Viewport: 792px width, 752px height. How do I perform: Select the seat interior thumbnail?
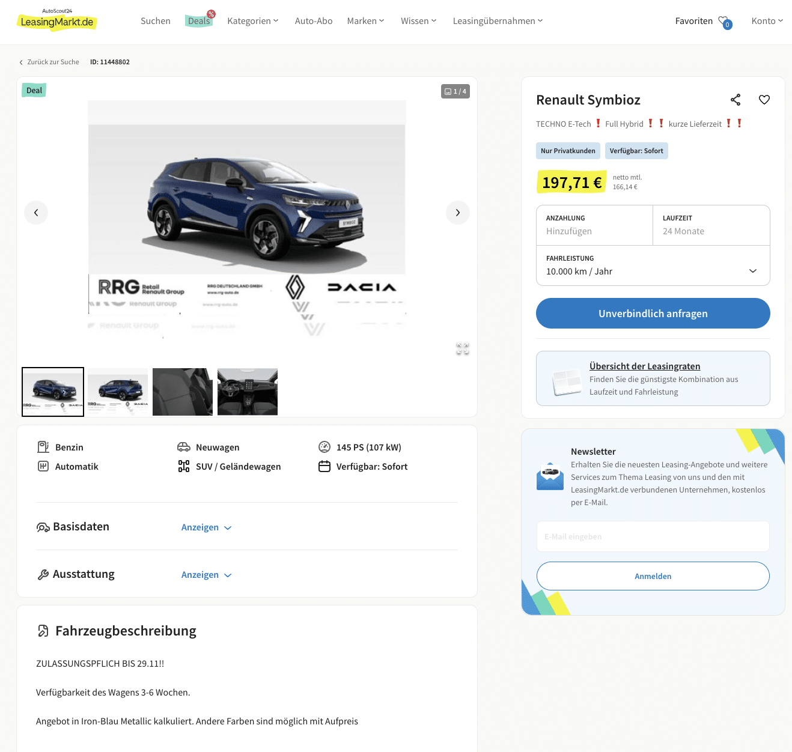(183, 392)
